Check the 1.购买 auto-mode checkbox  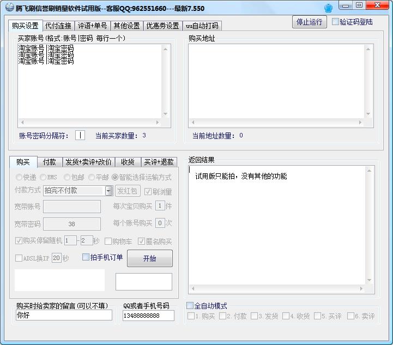coord(191,316)
